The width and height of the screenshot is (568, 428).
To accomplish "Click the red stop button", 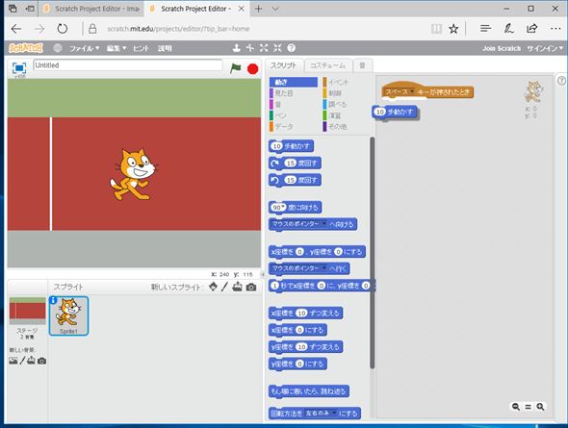I will click(x=252, y=68).
